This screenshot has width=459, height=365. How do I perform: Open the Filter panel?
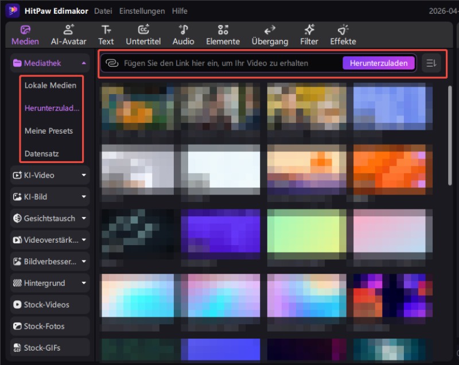pos(309,35)
